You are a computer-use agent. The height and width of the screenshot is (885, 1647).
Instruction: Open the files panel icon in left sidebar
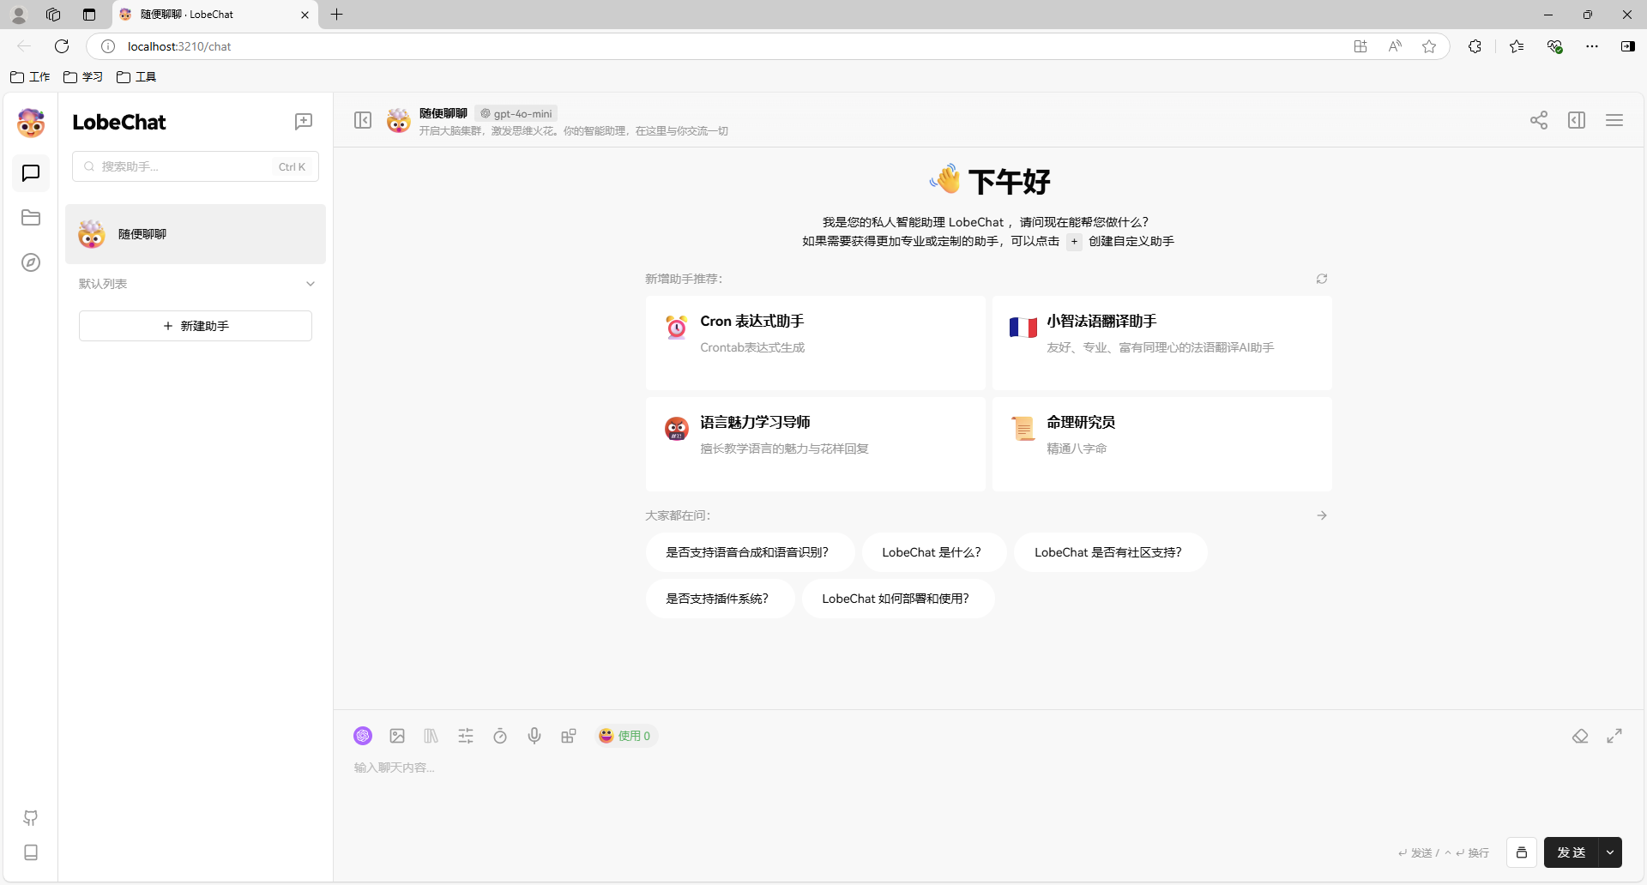pyautogui.click(x=31, y=218)
